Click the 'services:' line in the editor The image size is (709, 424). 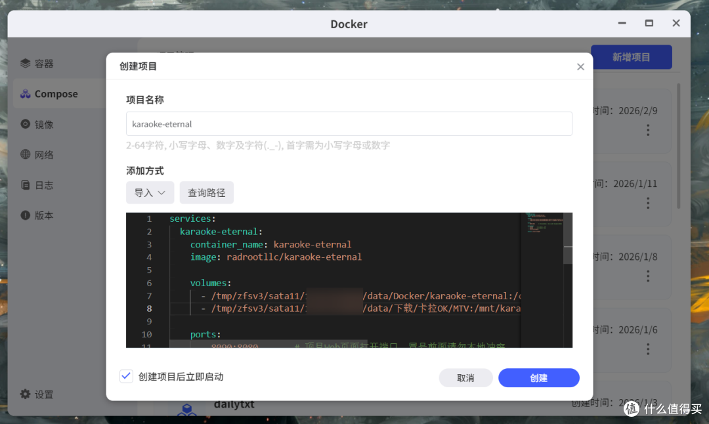tap(192, 219)
